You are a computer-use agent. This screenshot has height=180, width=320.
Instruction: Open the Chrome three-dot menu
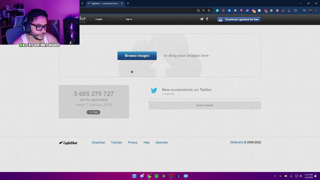point(316,10)
